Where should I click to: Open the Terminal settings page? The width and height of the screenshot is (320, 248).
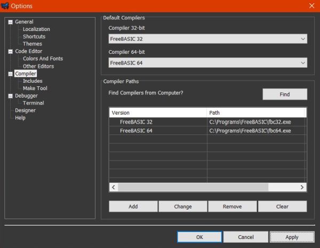[34, 103]
